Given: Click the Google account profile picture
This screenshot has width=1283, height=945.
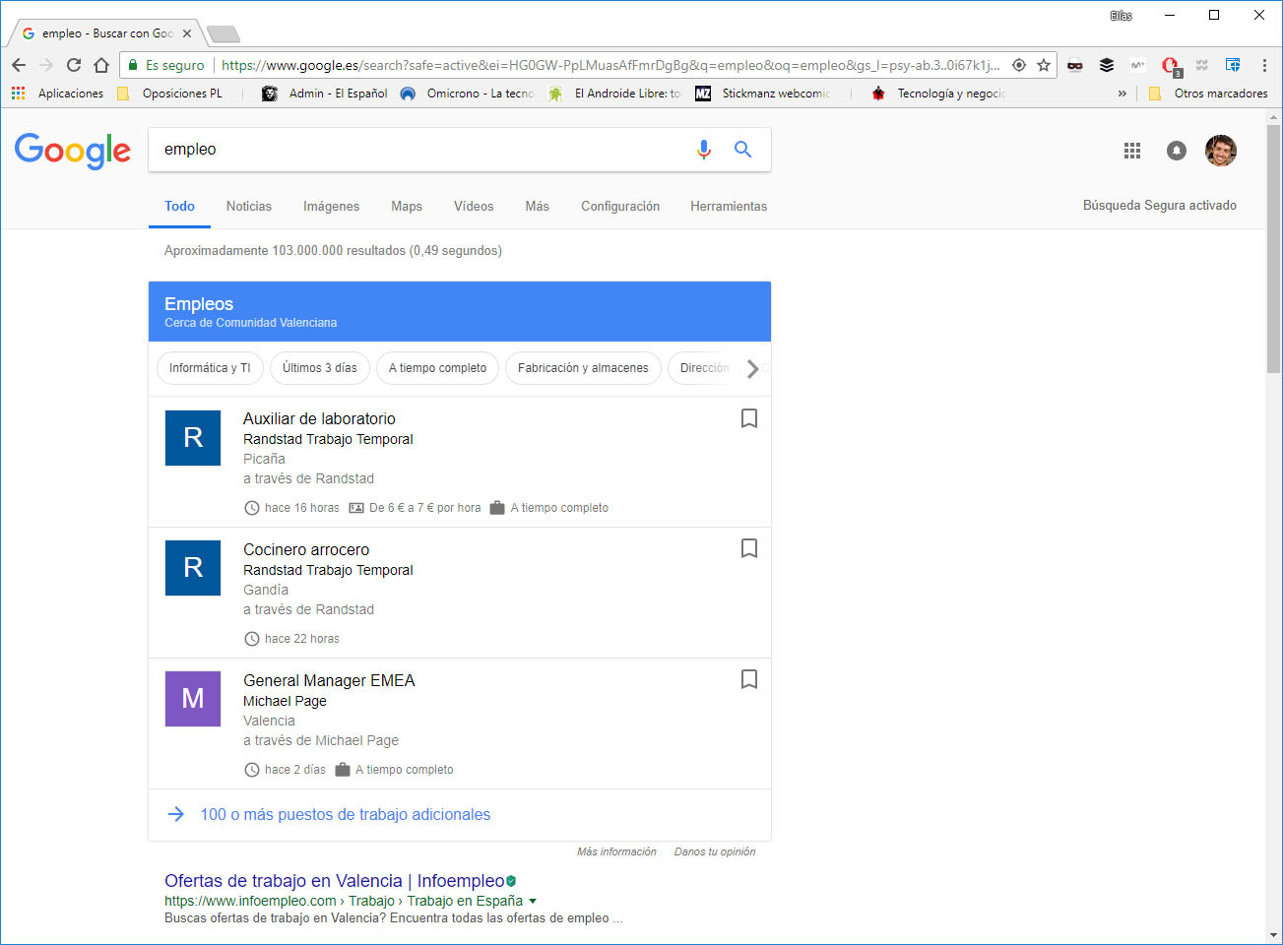Looking at the screenshot, I should [x=1221, y=151].
